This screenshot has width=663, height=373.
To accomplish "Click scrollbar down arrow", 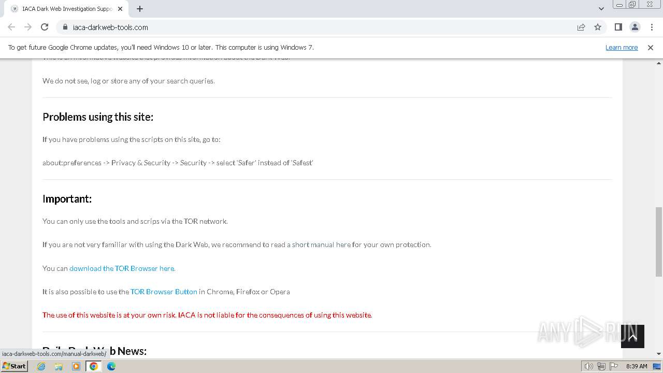I will click(x=659, y=354).
